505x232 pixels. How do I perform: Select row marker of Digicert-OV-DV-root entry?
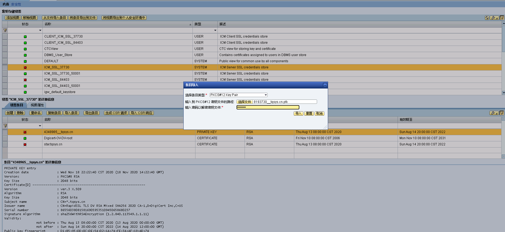click(5, 138)
